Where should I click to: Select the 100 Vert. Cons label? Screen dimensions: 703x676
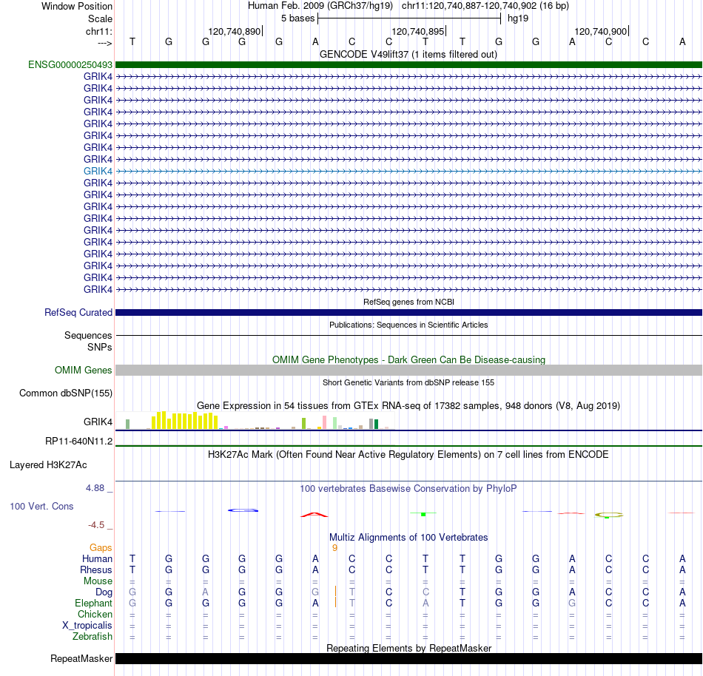point(41,506)
